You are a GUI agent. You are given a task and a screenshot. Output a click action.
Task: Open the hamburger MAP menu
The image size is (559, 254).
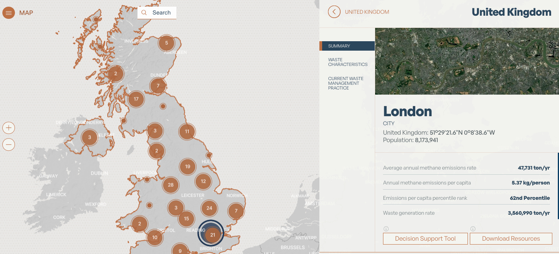pos(8,13)
